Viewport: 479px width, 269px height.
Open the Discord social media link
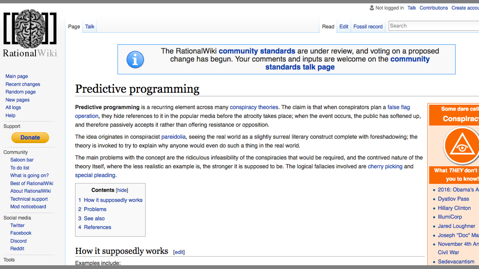tap(18, 241)
